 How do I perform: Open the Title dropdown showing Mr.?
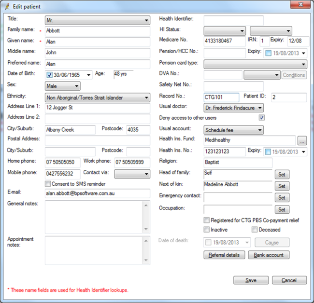[x=98, y=20]
